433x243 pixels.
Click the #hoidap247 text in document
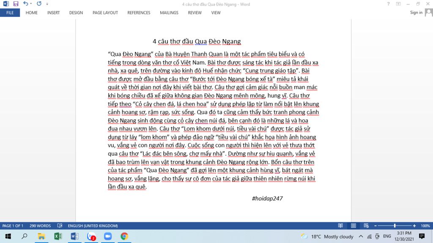267,198
